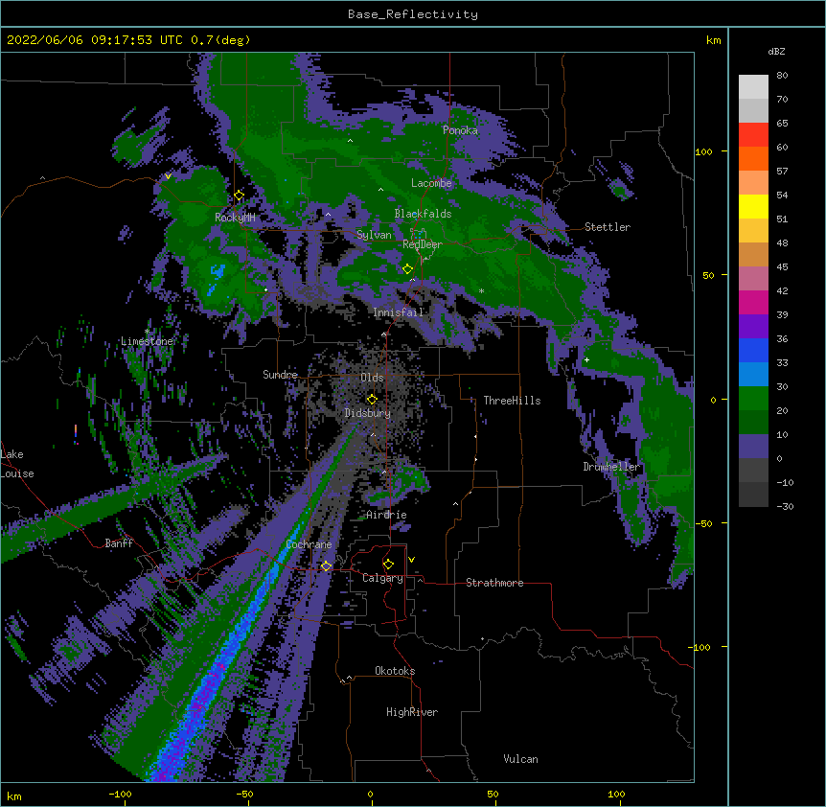Viewport: 826px width, 807px height.
Task: Click the Okotoks label
Action: 395,671
